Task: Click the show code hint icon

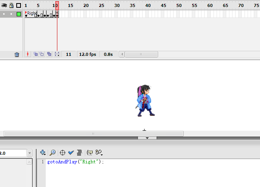Action: pos(90,152)
